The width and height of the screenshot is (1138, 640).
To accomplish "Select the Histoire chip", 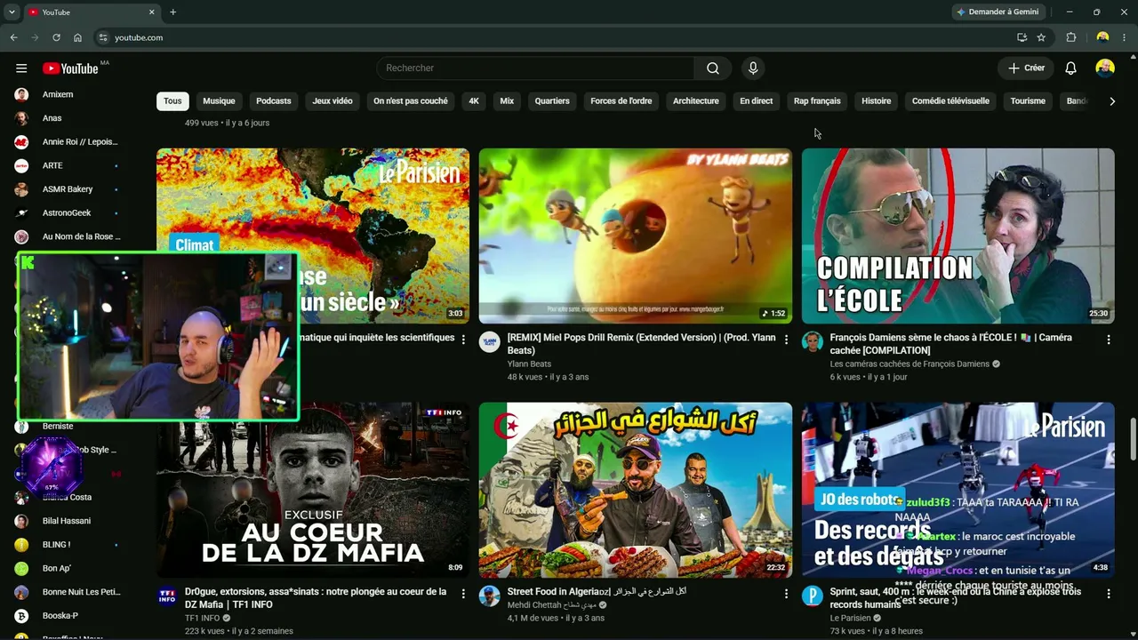I will [x=876, y=101].
